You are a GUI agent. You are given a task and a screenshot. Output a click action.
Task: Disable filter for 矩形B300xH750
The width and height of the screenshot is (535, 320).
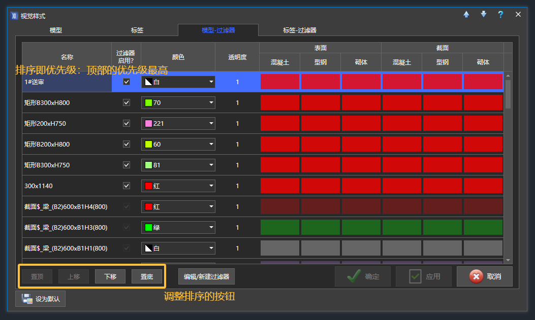pos(126,165)
